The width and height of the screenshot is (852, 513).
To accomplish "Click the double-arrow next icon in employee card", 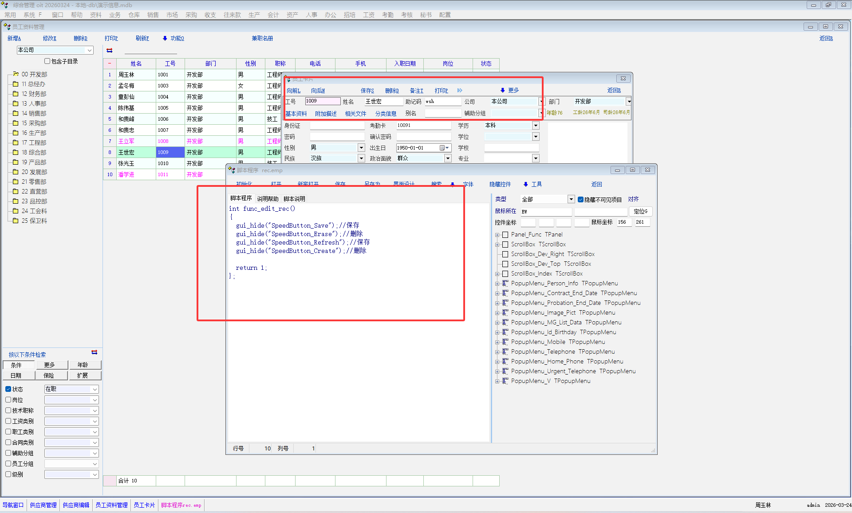I will point(460,90).
